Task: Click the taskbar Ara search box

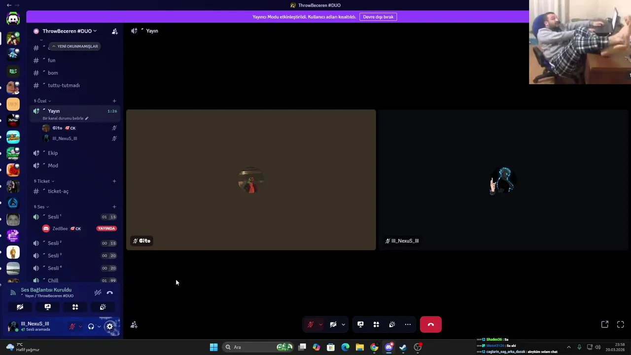Action: pyautogui.click(x=258, y=347)
